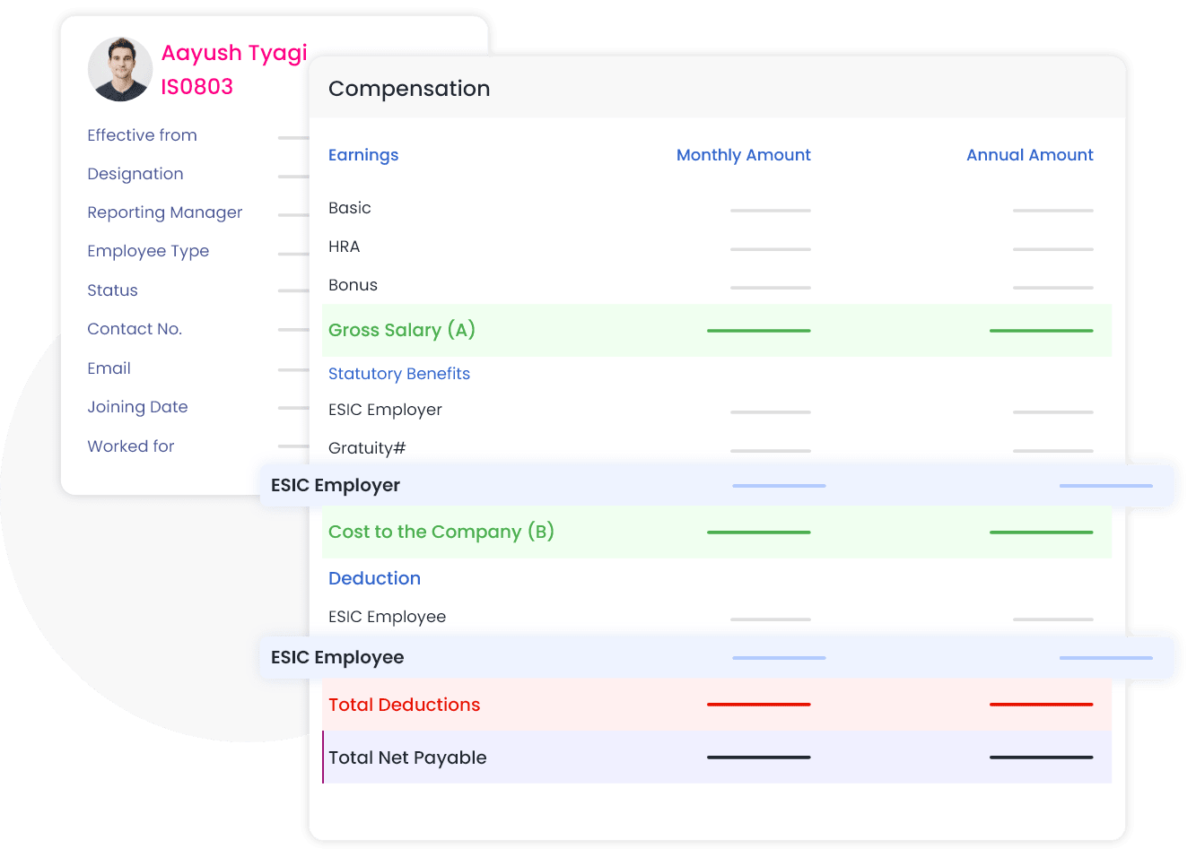Image resolution: width=1196 pixels, height=857 pixels.
Task: Open the Statutory Benefits section heading
Action: (399, 374)
